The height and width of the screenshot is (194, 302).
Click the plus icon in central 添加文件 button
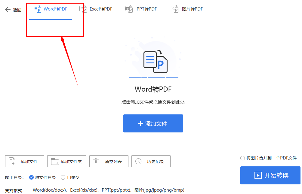click(x=141, y=123)
